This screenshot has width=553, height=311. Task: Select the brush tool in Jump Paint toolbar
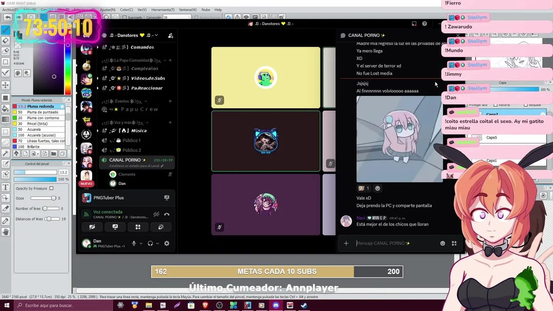(x=6, y=30)
